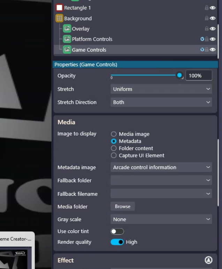Open the Effect section settings icon
This screenshot has width=222, height=269.
pyautogui.click(x=208, y=260)
